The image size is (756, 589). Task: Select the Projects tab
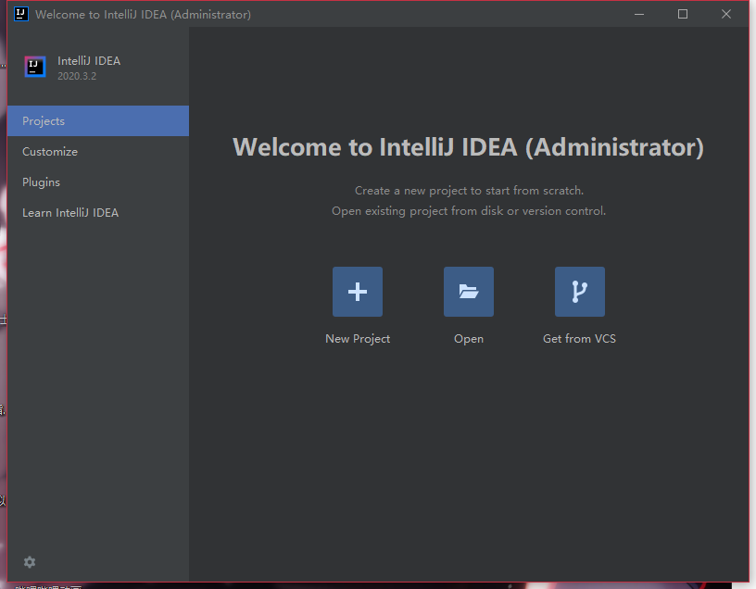pos(98,121)
